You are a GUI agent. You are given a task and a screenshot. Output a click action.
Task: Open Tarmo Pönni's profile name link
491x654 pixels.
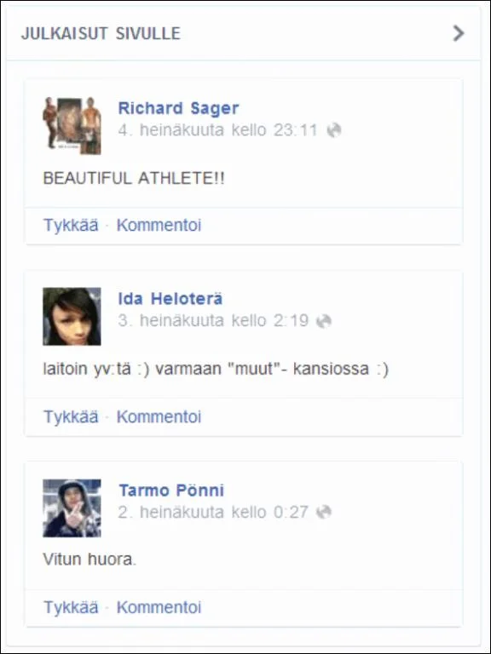click(171, 490)
